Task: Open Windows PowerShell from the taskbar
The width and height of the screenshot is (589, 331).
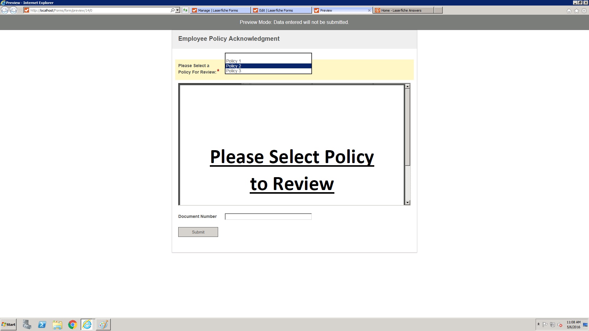Action: (x=42, y=325)
